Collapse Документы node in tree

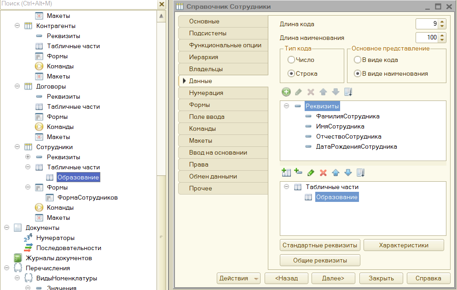7,228
